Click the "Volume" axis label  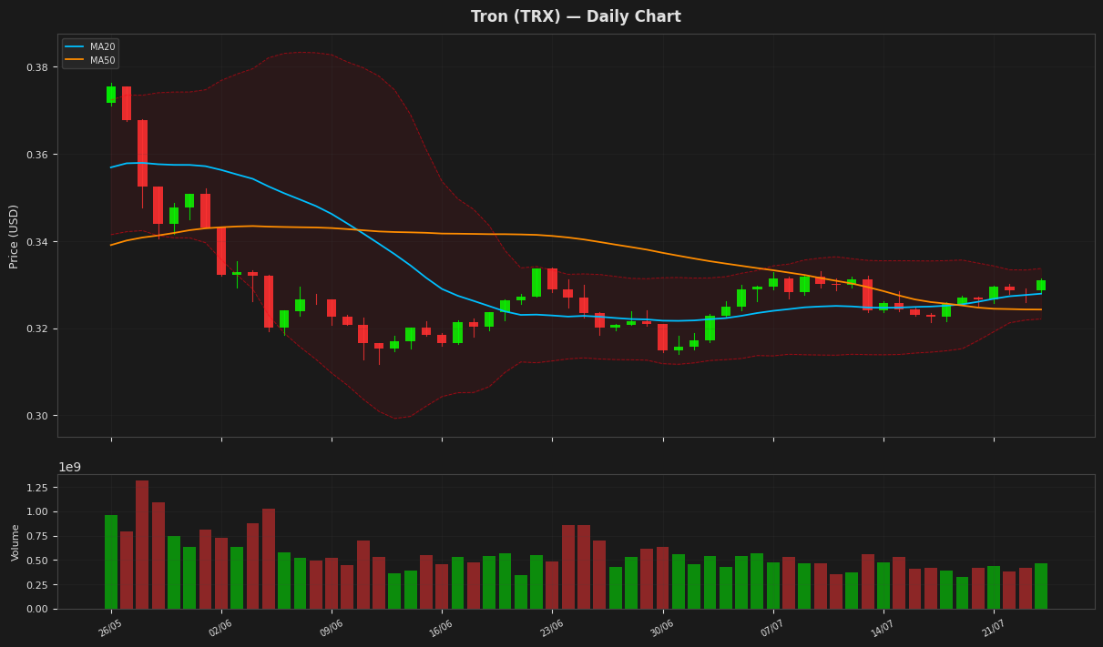pos(15,541)
